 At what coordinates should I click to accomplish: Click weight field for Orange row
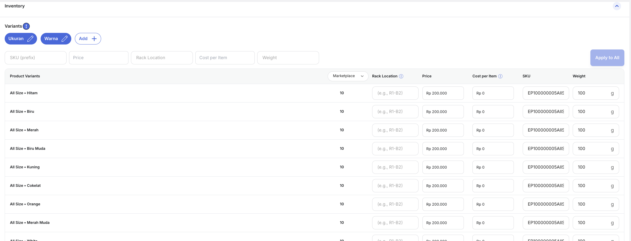[596, 204]
